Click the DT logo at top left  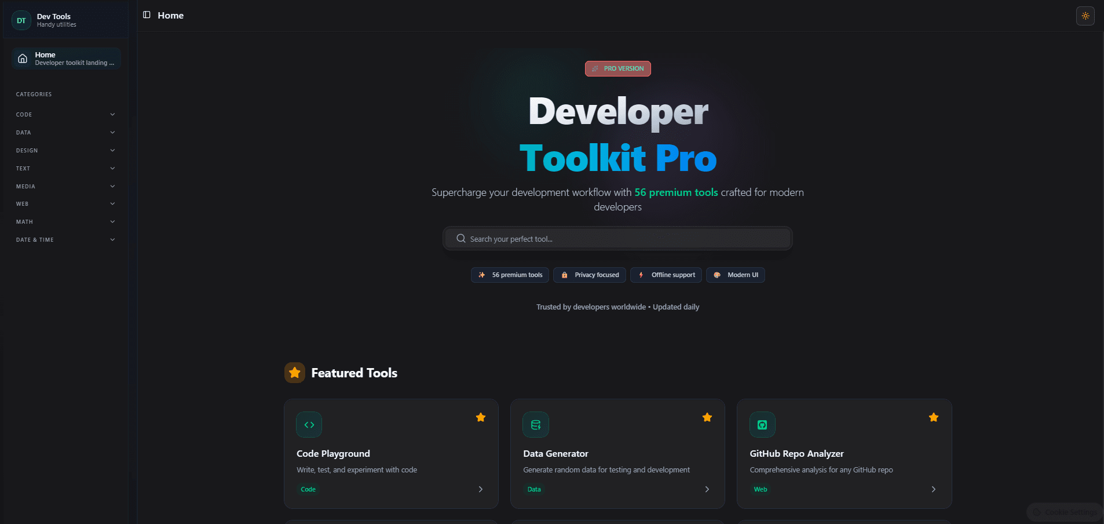[21, 20]
